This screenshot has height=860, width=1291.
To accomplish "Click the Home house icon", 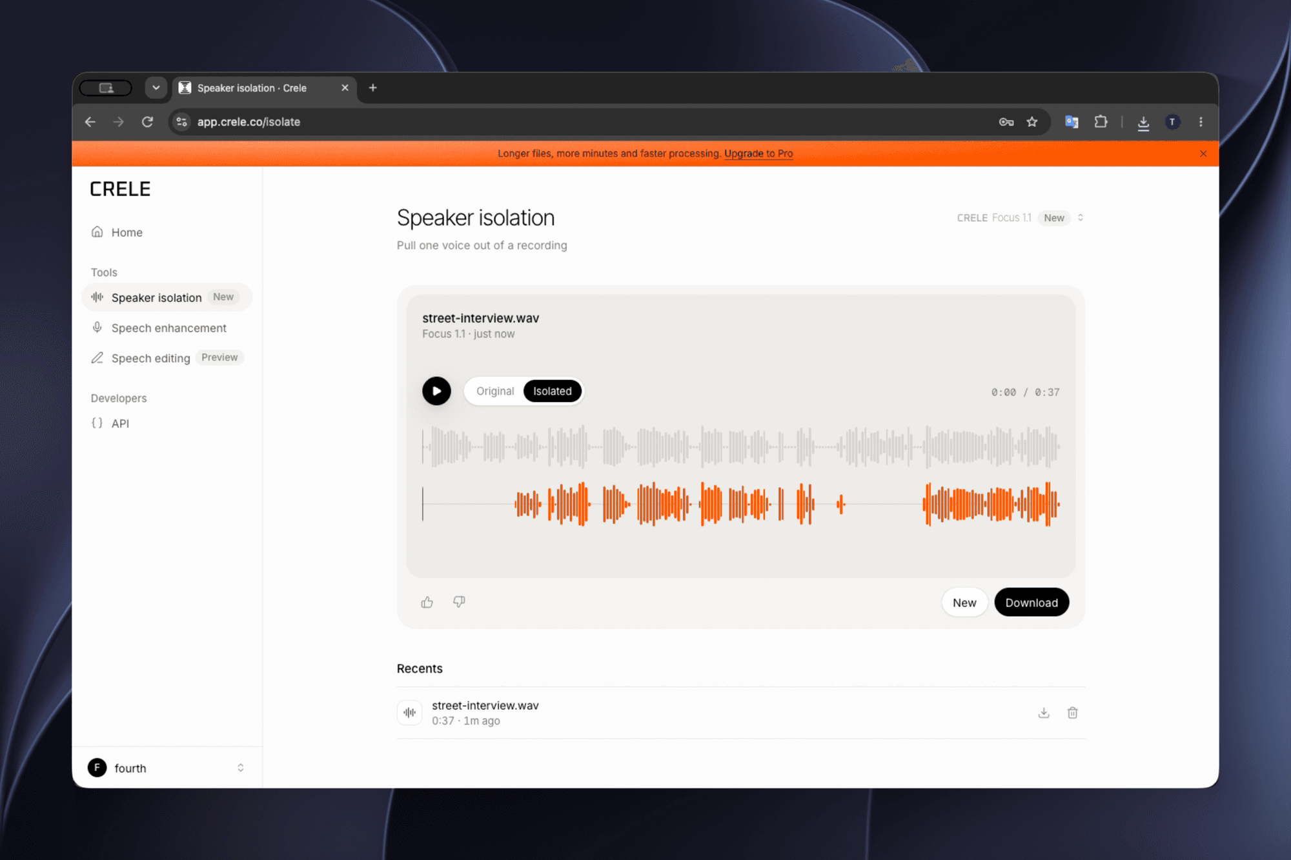I will pyautogui.click(x=97, y=232).
